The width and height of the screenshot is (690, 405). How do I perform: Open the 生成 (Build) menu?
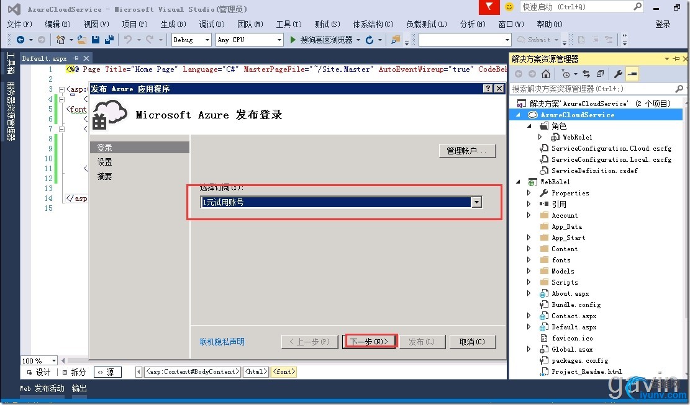pos(173,24)
